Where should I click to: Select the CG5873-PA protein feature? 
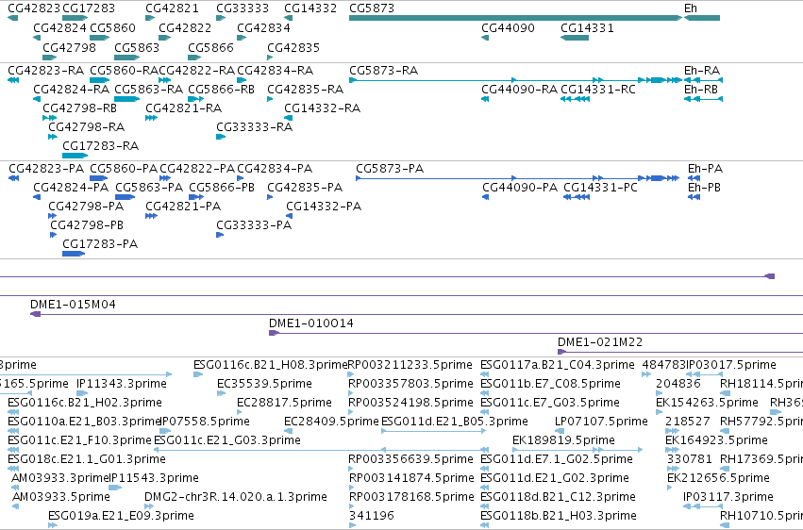[x=517, y=178]
